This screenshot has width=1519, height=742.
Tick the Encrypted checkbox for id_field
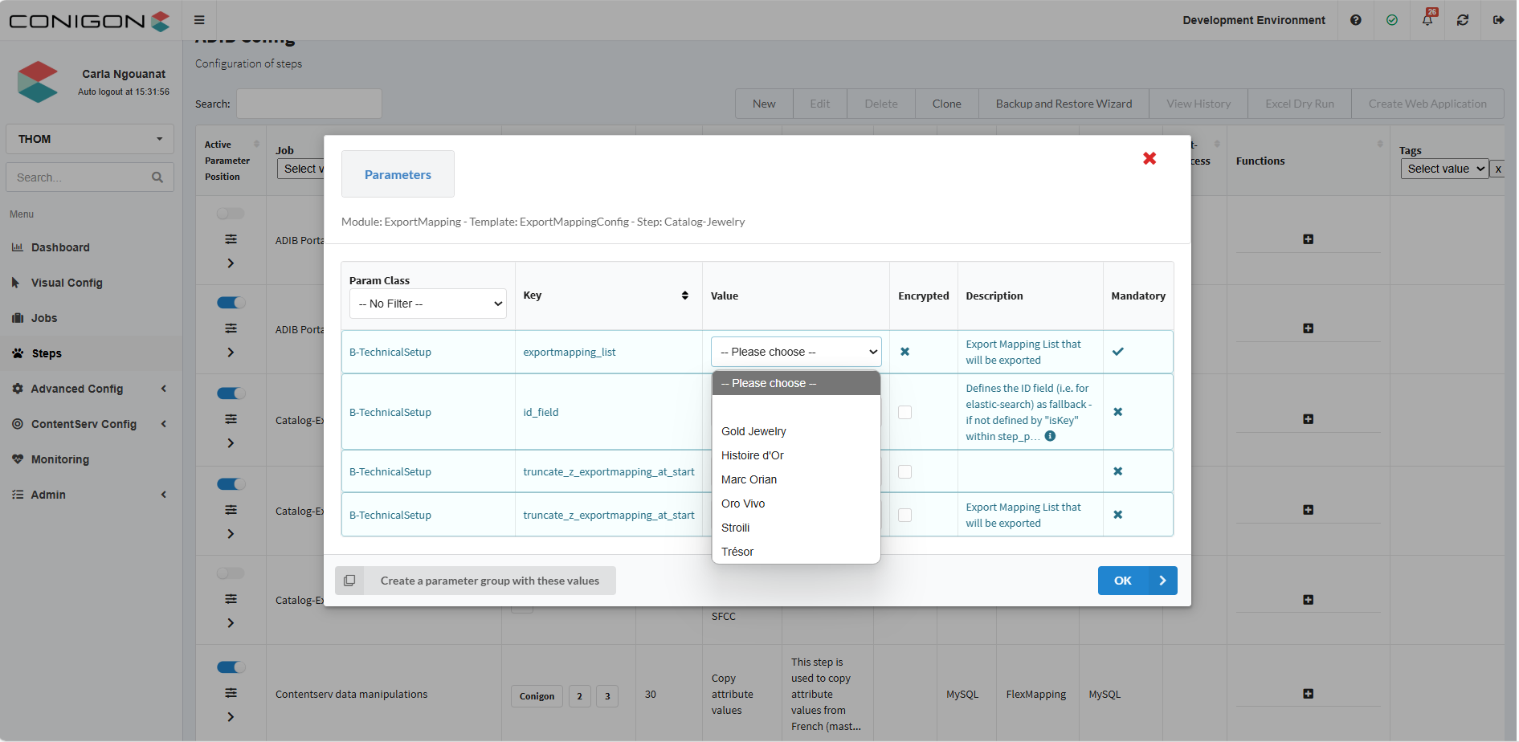click(904, 412)
